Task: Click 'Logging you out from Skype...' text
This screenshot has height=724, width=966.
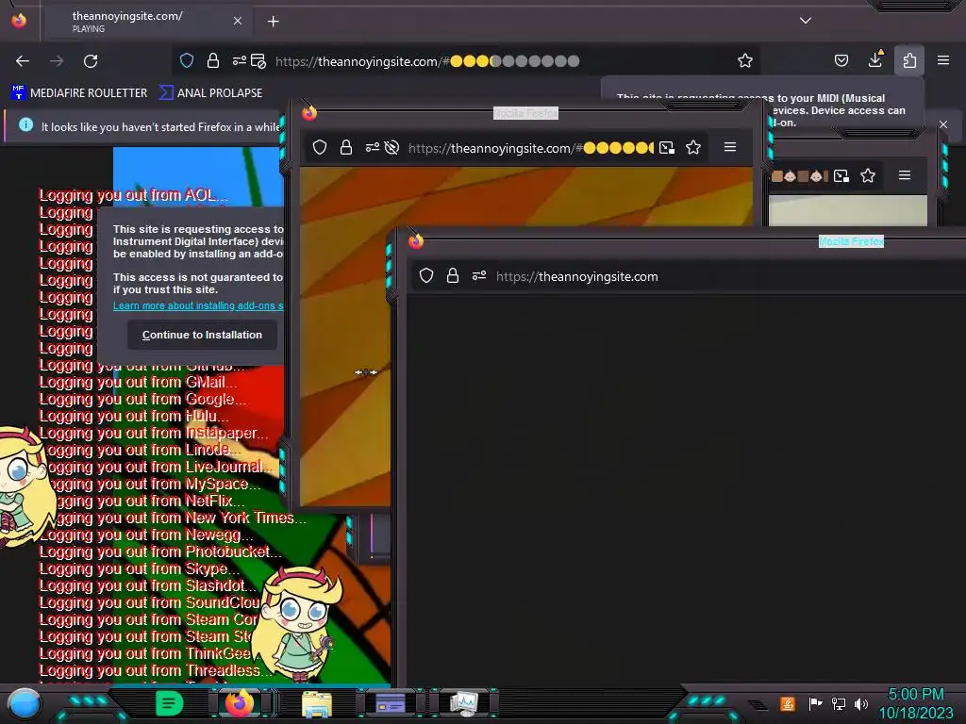Action: 140,568
